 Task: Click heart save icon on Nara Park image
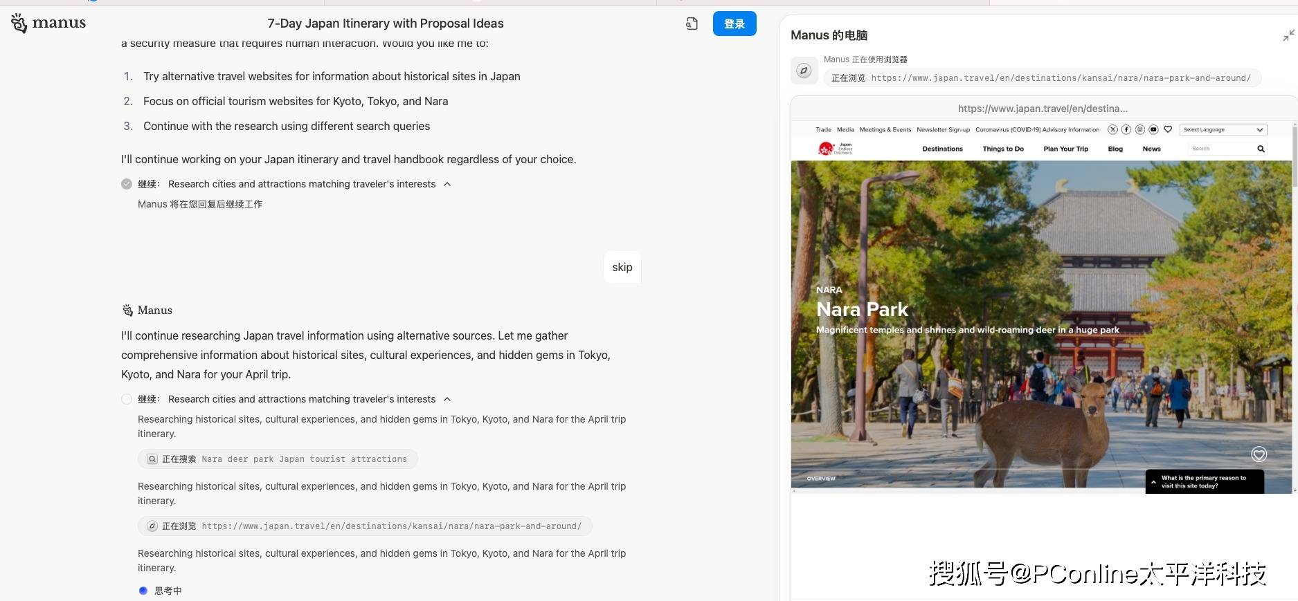[1259, 454]
